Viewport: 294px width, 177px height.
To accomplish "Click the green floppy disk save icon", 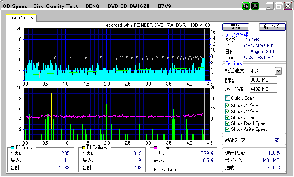I will [255, 6].
